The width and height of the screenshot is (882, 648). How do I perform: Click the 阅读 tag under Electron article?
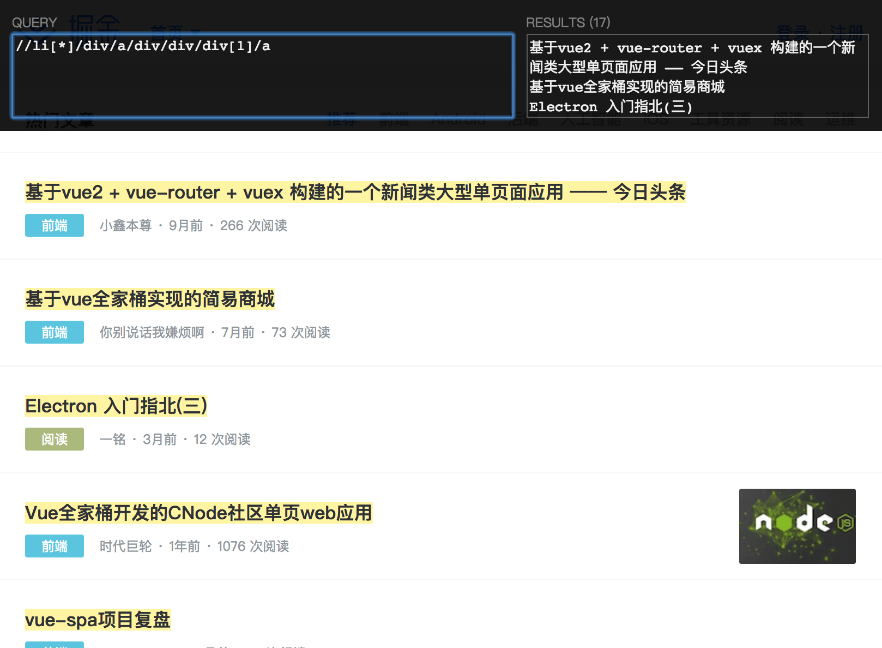[55, 439]
